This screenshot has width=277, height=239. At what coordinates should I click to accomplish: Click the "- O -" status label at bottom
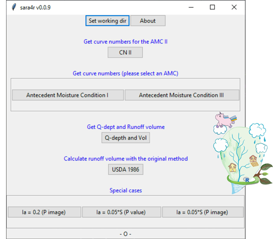pyautogui.click(x=125, y=234)
